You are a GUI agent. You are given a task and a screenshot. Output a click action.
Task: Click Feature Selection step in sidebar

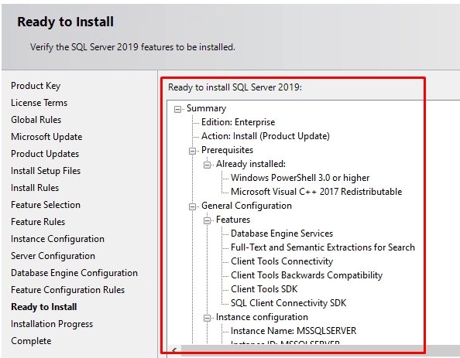[46, 205]
